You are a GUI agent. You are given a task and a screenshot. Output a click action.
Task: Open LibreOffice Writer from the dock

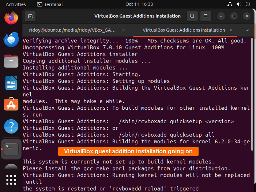point(11,83)
